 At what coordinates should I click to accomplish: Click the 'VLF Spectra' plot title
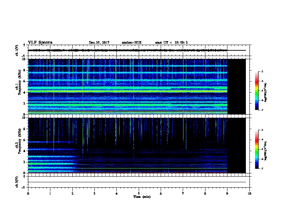point(40,43)
